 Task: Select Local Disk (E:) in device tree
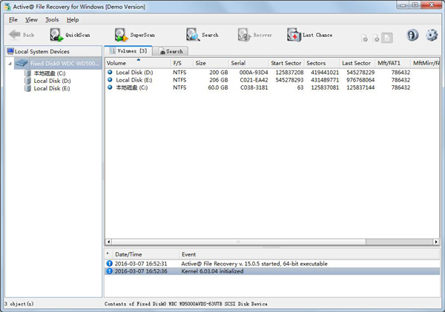(52, 88)
